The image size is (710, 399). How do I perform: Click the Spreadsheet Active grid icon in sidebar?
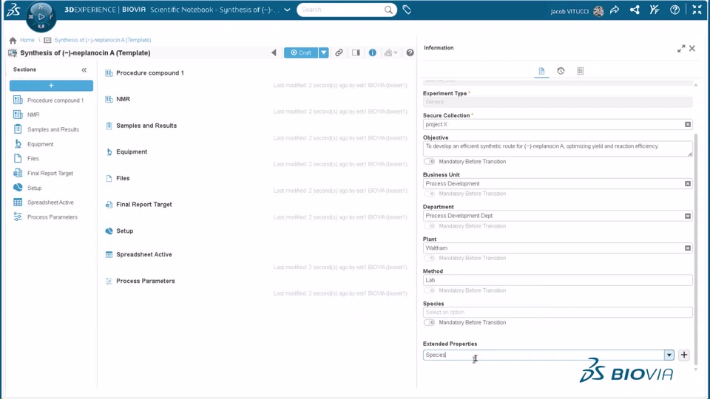[18, 202]
